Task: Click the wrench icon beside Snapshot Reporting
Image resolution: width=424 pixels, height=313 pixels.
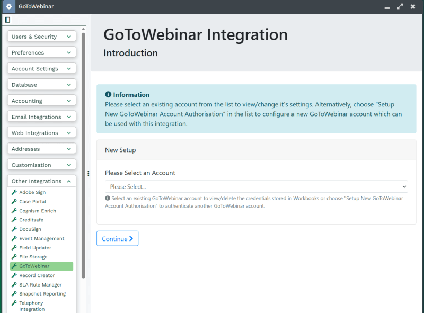Action: click(14, 294)
